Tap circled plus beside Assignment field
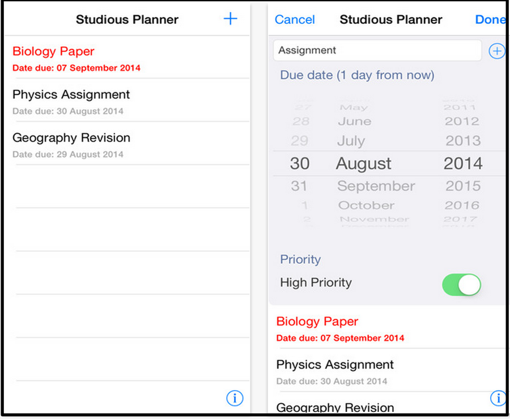The image size is (510, 419). pyautogui.click(x=496, y=52)
